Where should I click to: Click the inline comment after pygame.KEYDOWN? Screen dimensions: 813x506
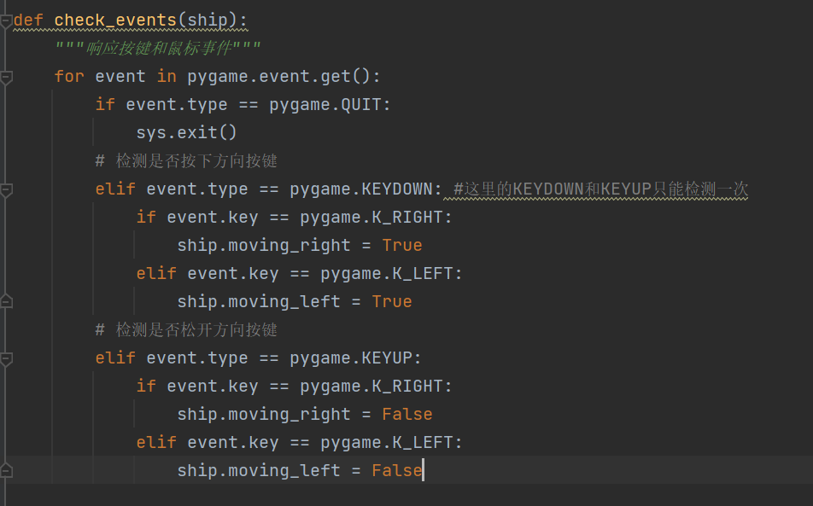[x=600, y=189]
